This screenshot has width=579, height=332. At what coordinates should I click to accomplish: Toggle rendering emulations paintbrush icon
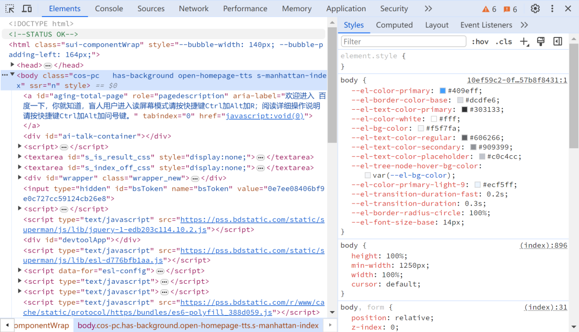click(540, 42)
